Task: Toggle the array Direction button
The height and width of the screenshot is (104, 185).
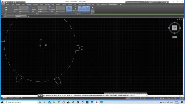Action: point(88,9)
